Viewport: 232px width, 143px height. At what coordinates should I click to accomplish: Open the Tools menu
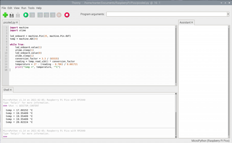point(31,8)
